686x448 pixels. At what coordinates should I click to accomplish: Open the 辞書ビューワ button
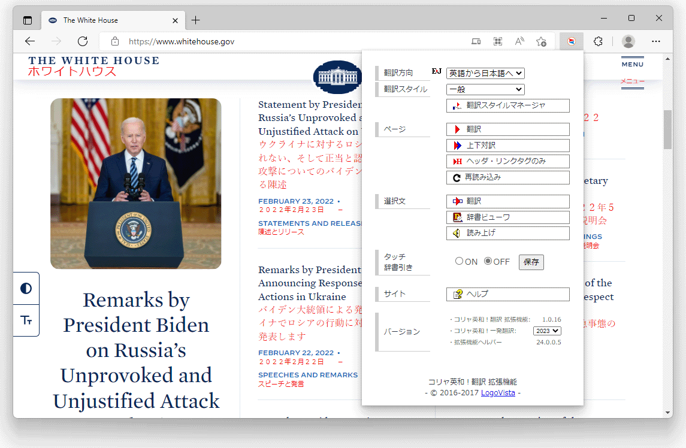[508, 217]
